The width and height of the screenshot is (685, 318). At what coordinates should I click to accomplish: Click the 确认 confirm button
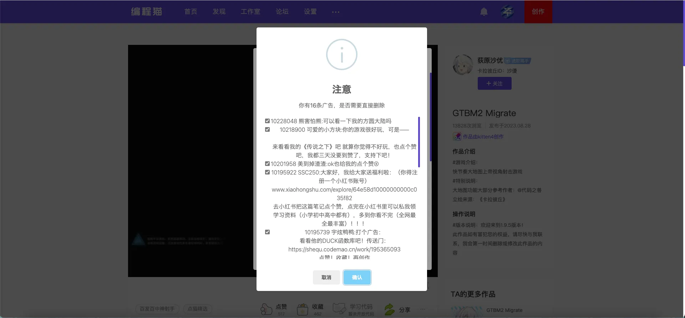tap(357, 277)
